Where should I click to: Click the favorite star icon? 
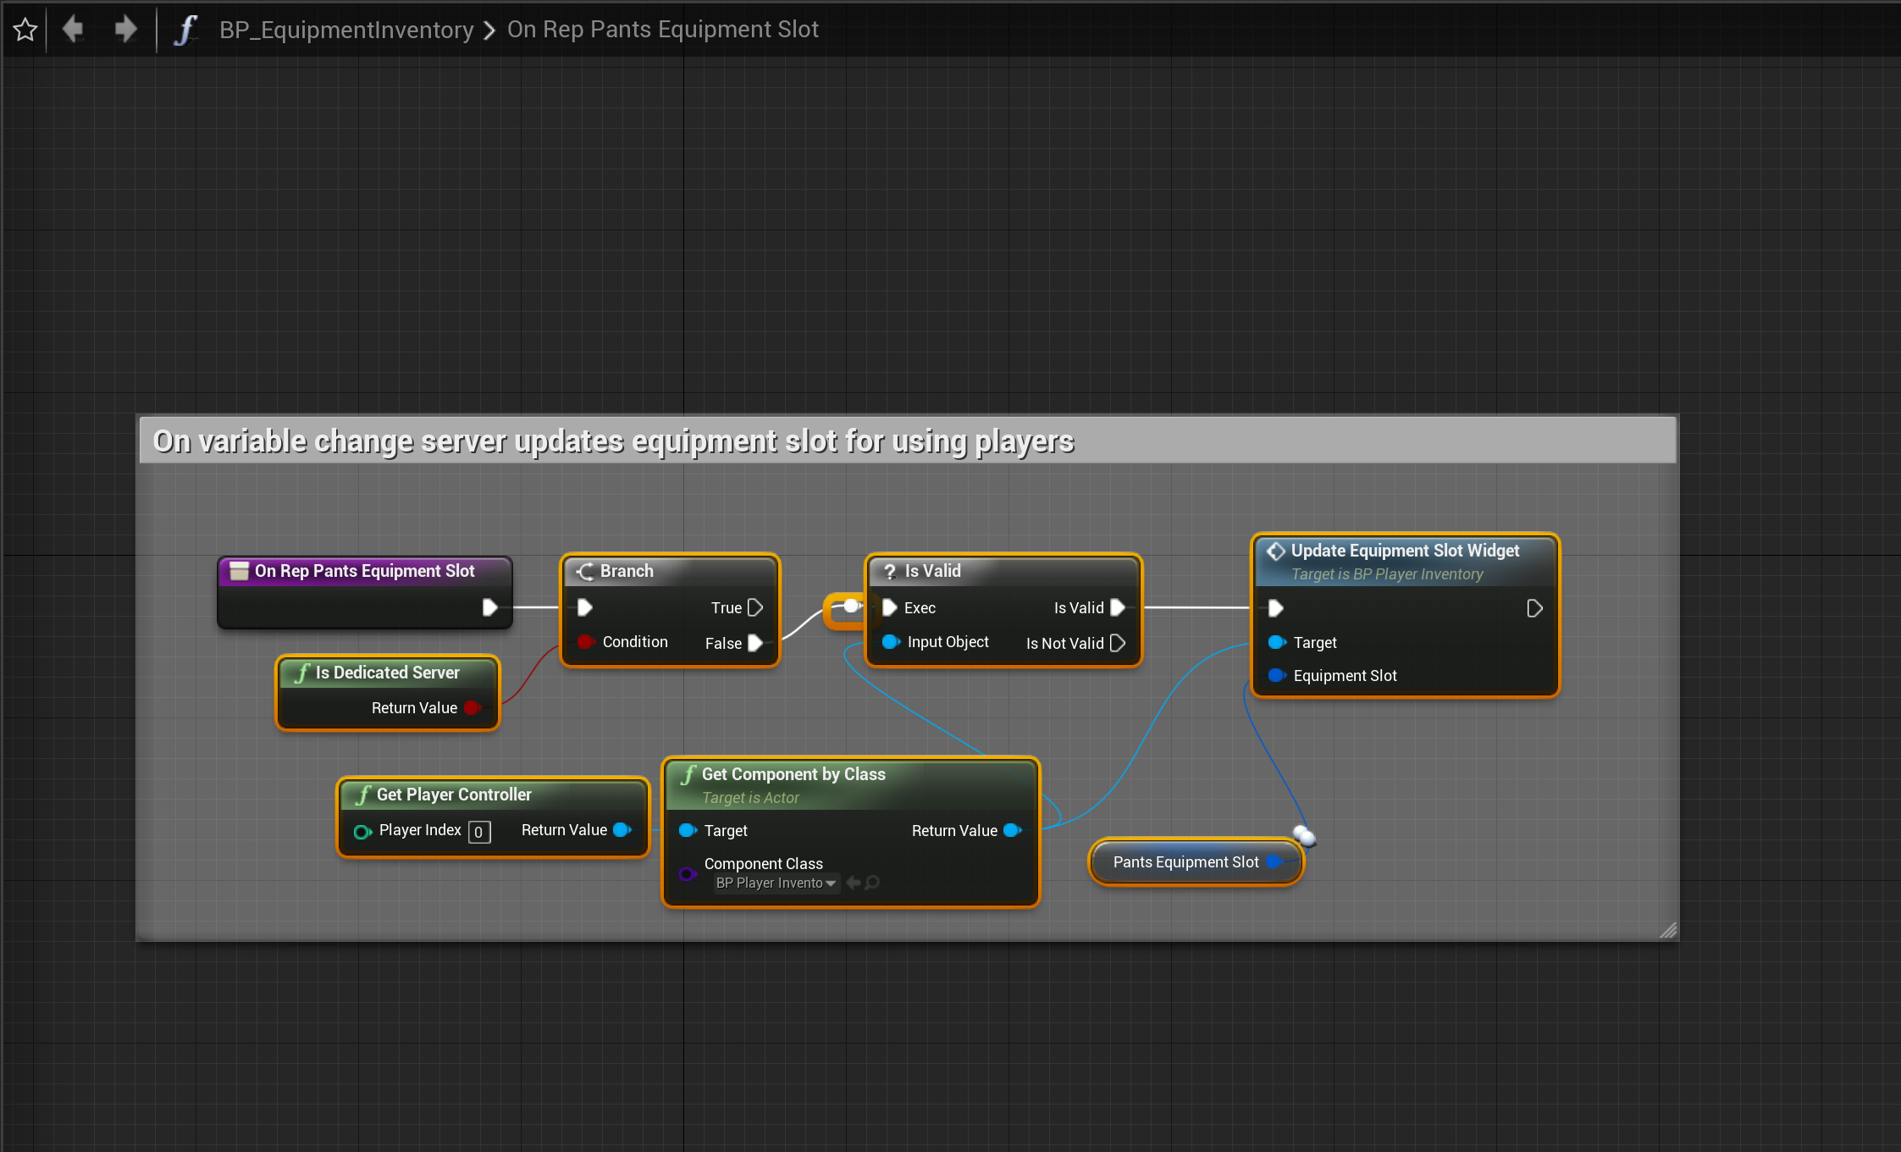tap(25, 30)
